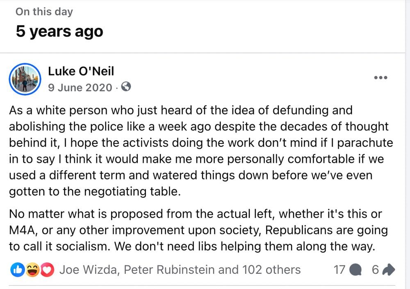Open Luke O'Neil's profile from name
This screenshot has width=410, height=289.
(x=81, y=71)
